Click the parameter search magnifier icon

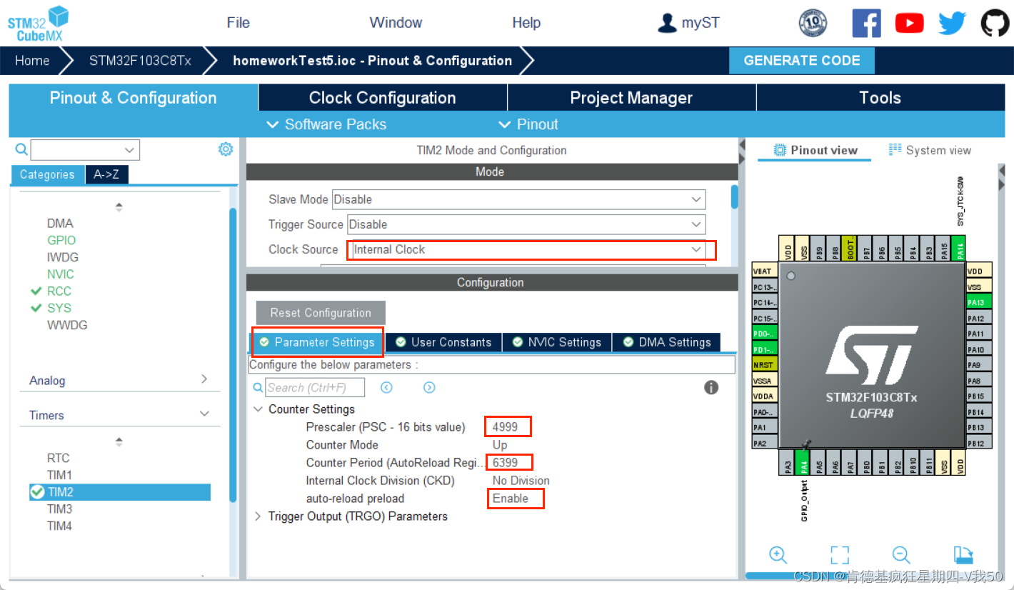(258, 387)
